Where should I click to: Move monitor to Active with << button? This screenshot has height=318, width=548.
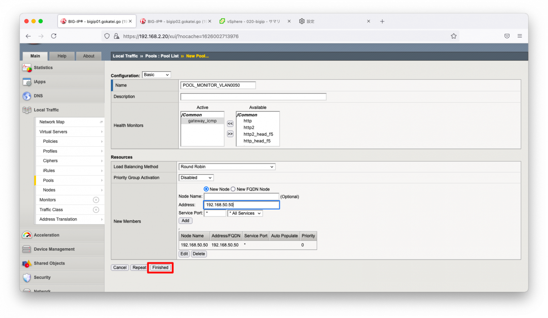[x=230, y=124]
